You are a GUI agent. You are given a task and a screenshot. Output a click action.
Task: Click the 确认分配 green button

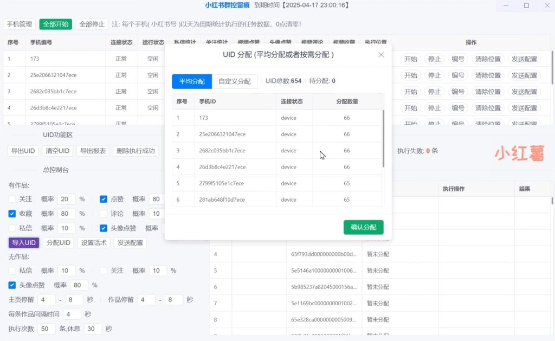point(363,227)
